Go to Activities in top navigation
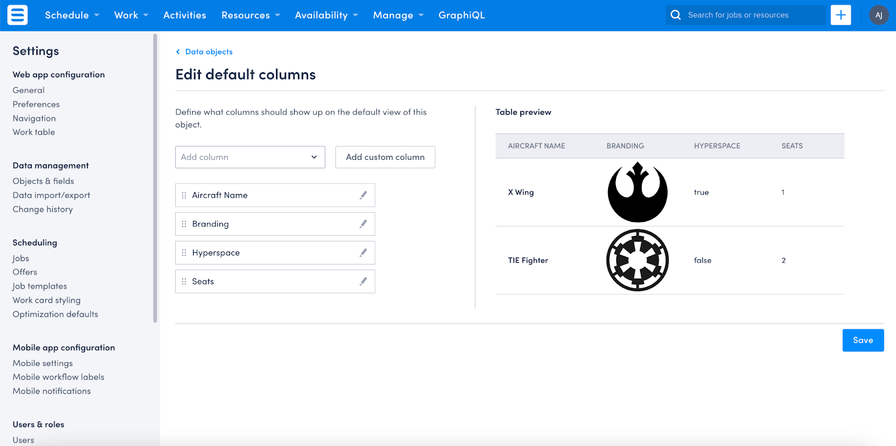The height and width of the screenshot is (446, 896). [x=185, y=15]
